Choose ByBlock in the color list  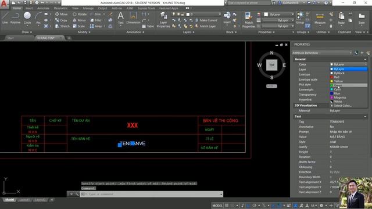[x=349, y=73]
